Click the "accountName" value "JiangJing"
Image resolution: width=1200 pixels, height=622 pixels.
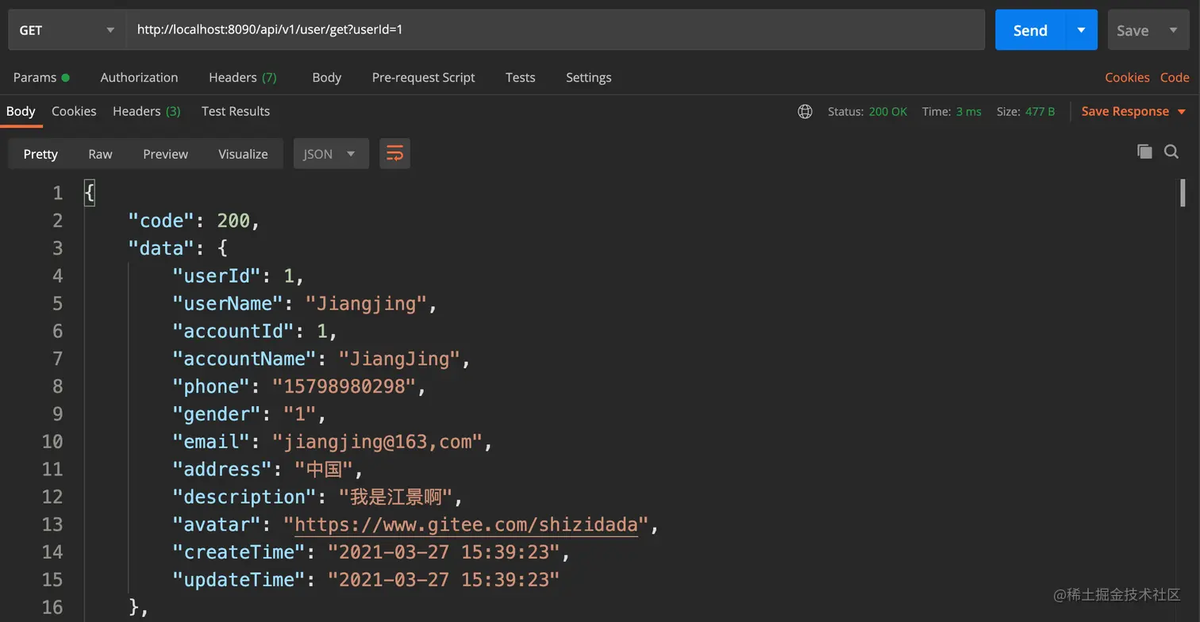click(399, 359)
